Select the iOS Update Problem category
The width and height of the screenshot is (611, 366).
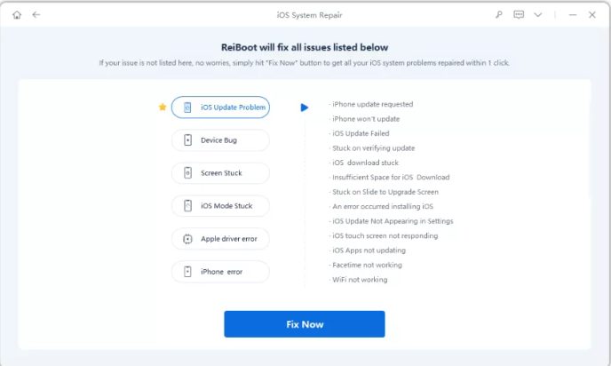220,107
